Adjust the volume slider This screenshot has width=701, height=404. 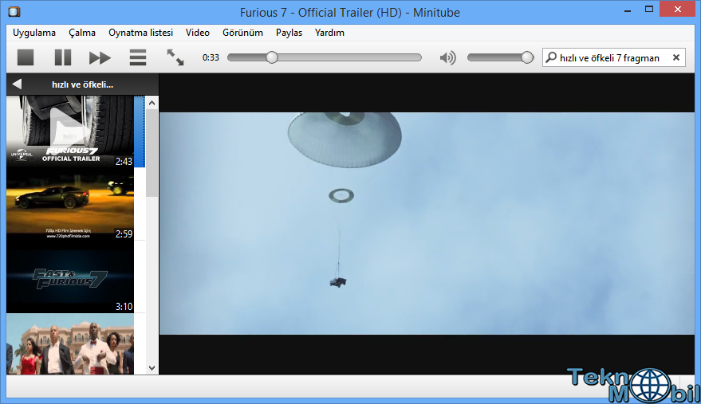coord(500,57)
